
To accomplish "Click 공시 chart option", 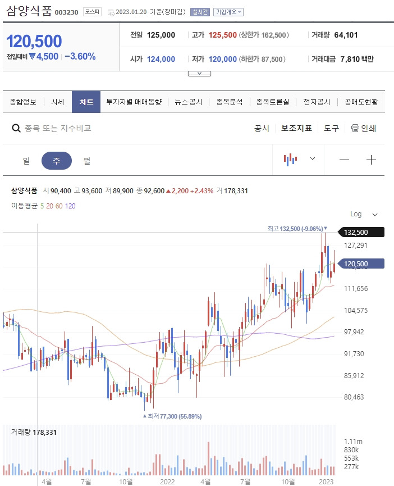I will tap(262, 128).
